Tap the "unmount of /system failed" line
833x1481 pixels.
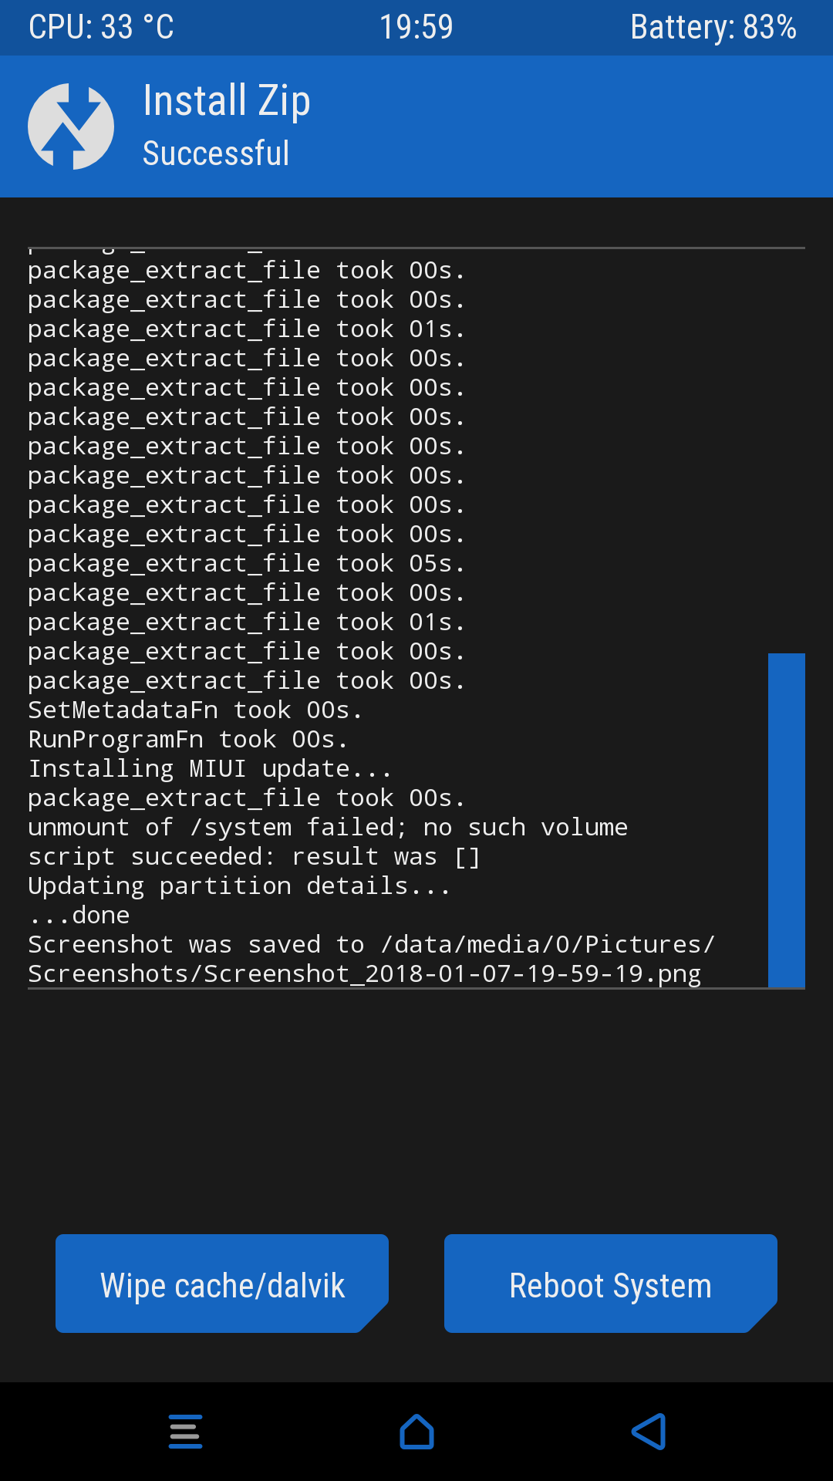click(x=328, y=828)
